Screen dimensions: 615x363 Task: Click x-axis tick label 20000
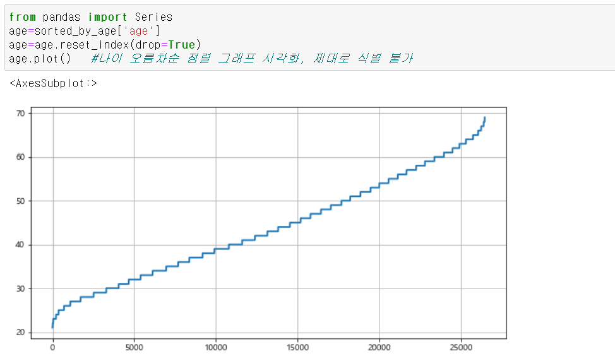point(379,347)
